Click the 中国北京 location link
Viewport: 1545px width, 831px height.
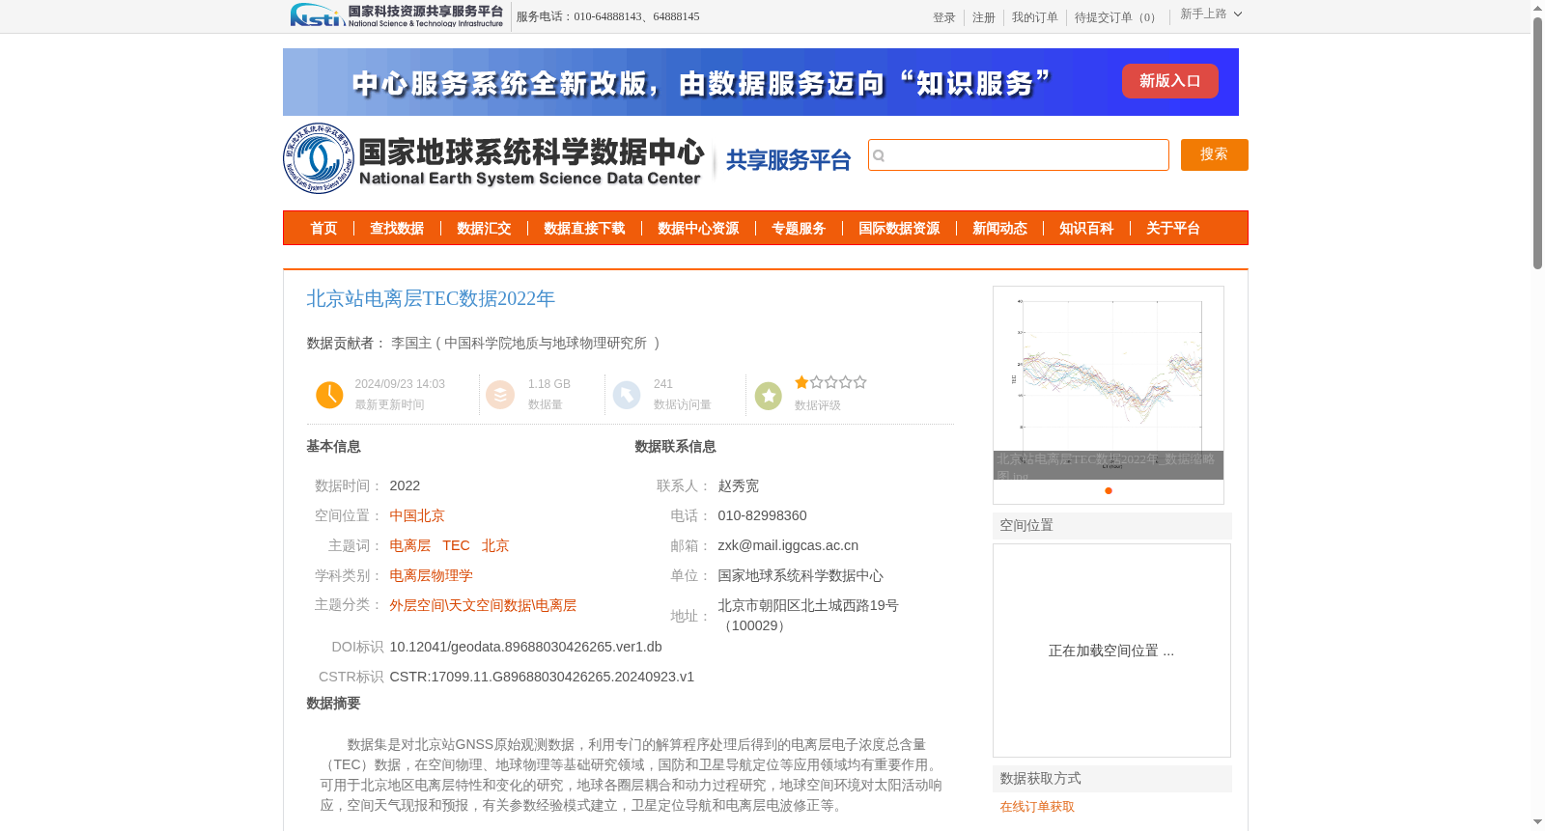tap(417, 516)
